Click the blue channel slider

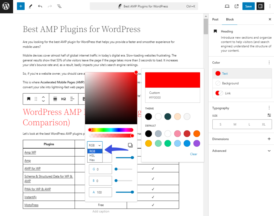pos(124,181)
